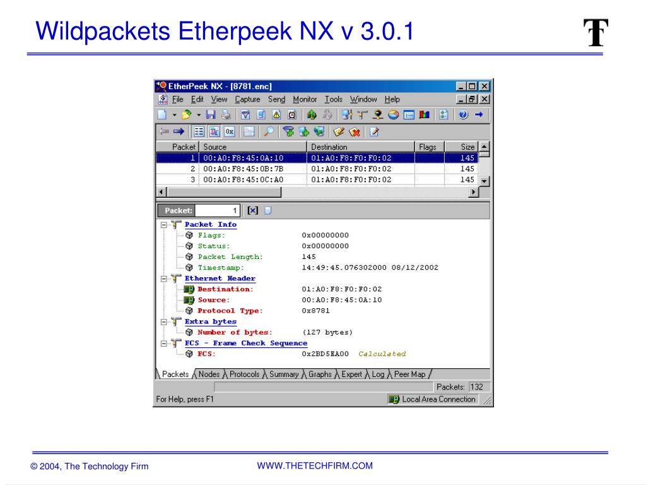Go to next packet with blue right arrow
This screenshot has height=485, width=646.
point(179,131)
